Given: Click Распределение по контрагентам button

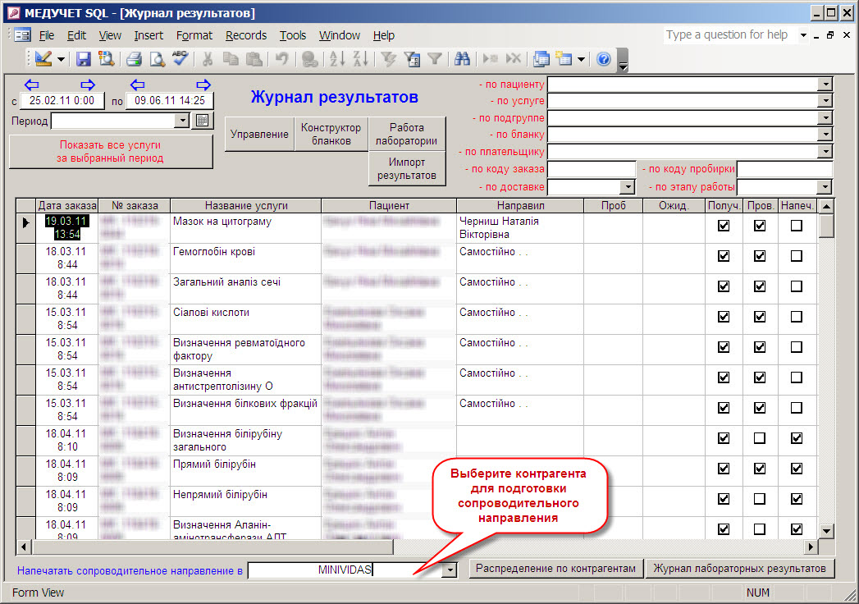Looking at the screenshot, I should click(555, 569).
